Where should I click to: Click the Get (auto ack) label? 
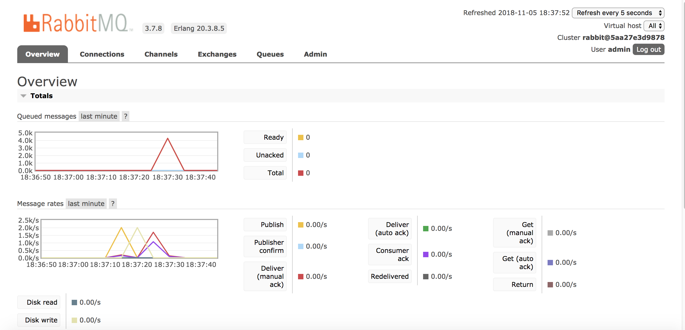coord(515,263)
